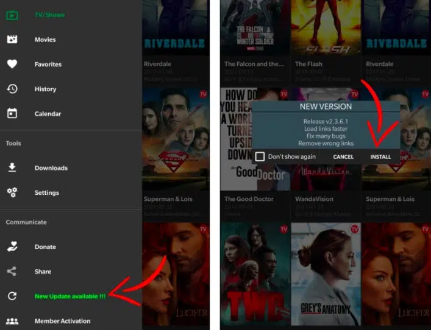This screenshot has height=330, width=431.
Task: Click the refresh update icon
Action: click(x=12, y=296)
